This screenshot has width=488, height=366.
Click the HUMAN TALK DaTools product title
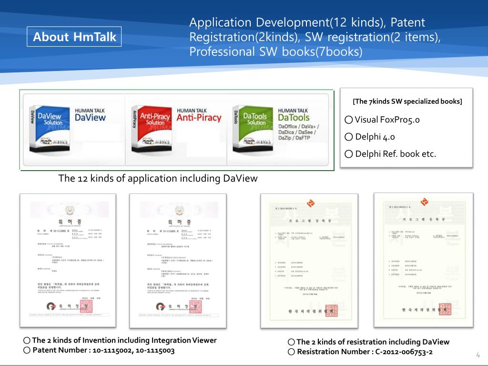[294, 115]
